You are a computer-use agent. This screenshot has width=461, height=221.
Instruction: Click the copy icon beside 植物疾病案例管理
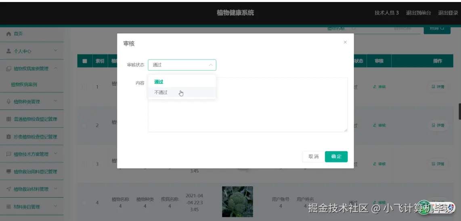[8, 68]
